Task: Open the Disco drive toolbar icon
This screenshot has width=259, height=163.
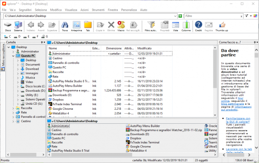Action: pos(8,26)
